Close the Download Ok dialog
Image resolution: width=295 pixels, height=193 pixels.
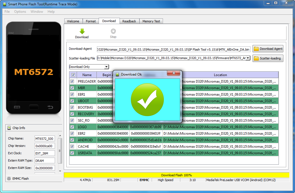click(174, 73)
